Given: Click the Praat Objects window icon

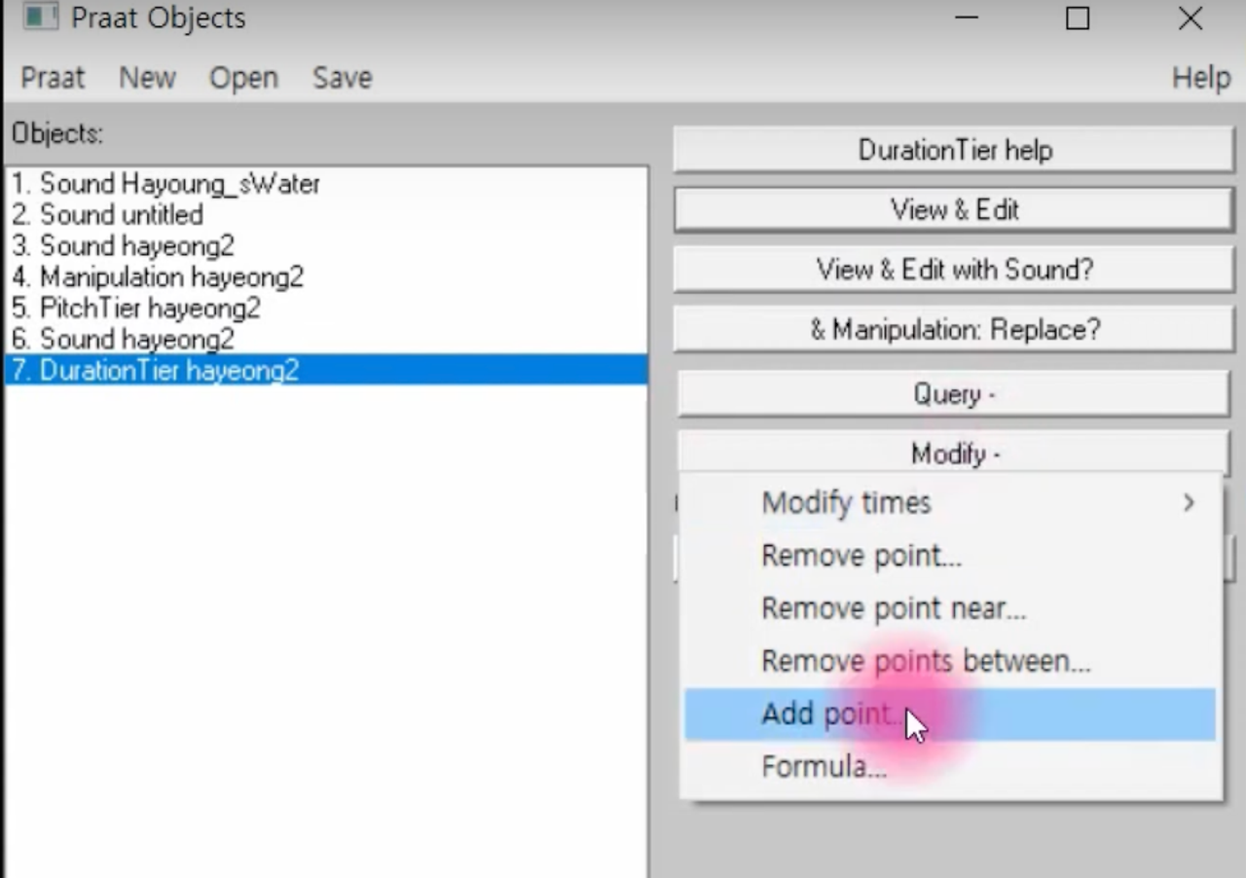Looking at the screenshot, I should coord(40,18).
